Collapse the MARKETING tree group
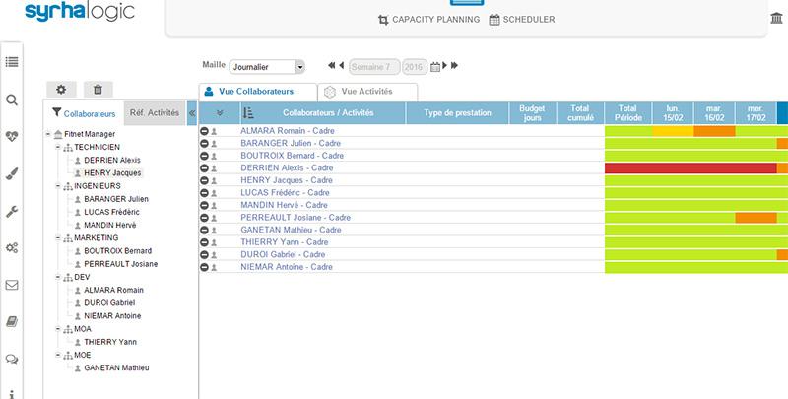The height and width of the screenshot is (399, 788). coord(58,238)
